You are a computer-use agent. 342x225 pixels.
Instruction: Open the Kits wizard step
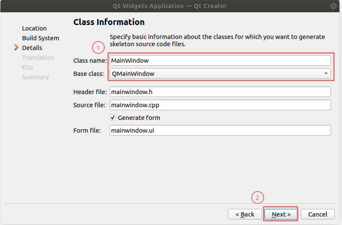tap(28, 67)
